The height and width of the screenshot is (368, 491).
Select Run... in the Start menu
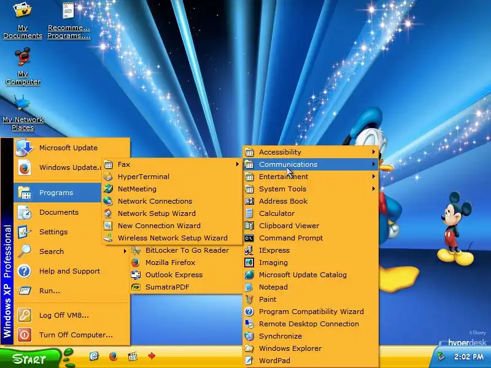coord(72,291)
